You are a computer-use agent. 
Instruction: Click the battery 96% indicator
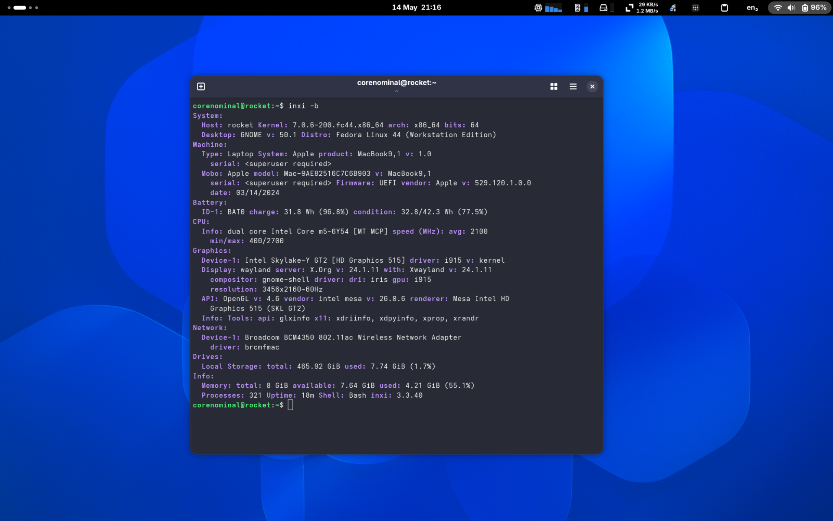(814, 8)
